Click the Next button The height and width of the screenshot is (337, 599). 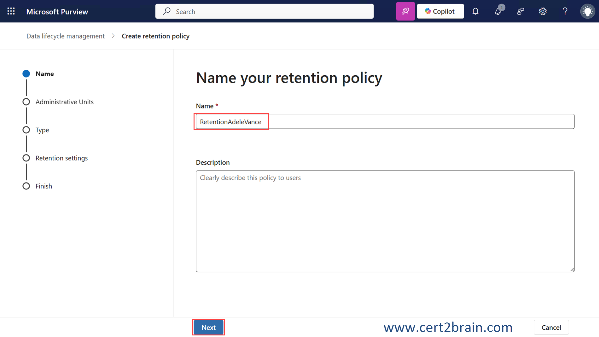[x=208, y=327]
